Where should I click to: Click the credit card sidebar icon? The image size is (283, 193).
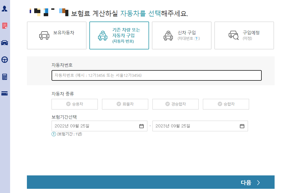[4, 94]
